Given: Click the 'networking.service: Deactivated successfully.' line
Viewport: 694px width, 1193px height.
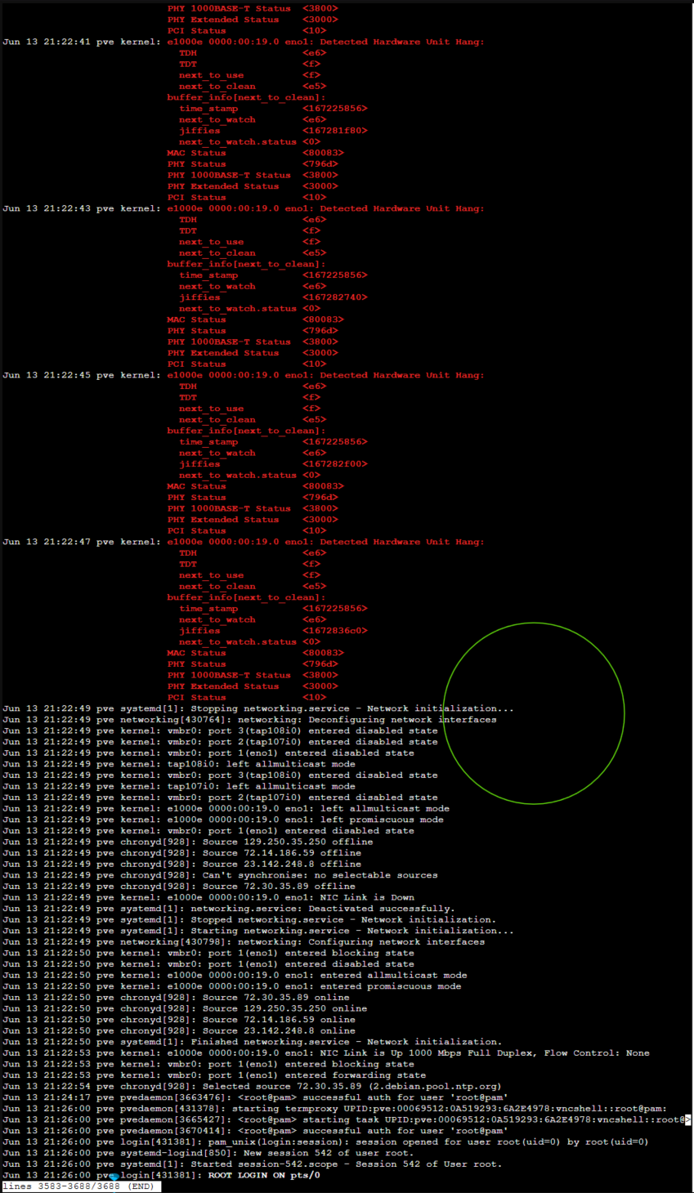Looking at the screenshot, I should pyautogui.click(x=229, y=909).
